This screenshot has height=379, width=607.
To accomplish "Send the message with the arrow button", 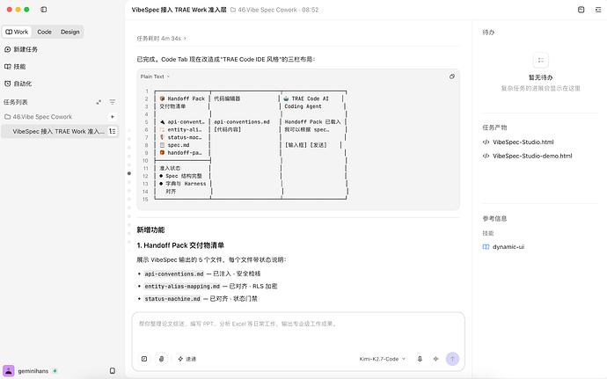I will tap(452, 359).
